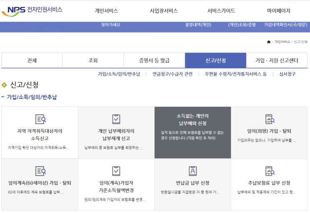Viewport: 310px width, 213px height.
Task: Click the orange diamond beside 신고/신청 heading
Action: [4, 85]
